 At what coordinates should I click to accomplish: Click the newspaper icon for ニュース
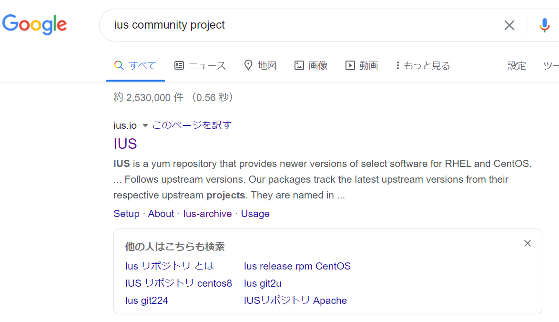pyautogui.click(x=179, y=65)
